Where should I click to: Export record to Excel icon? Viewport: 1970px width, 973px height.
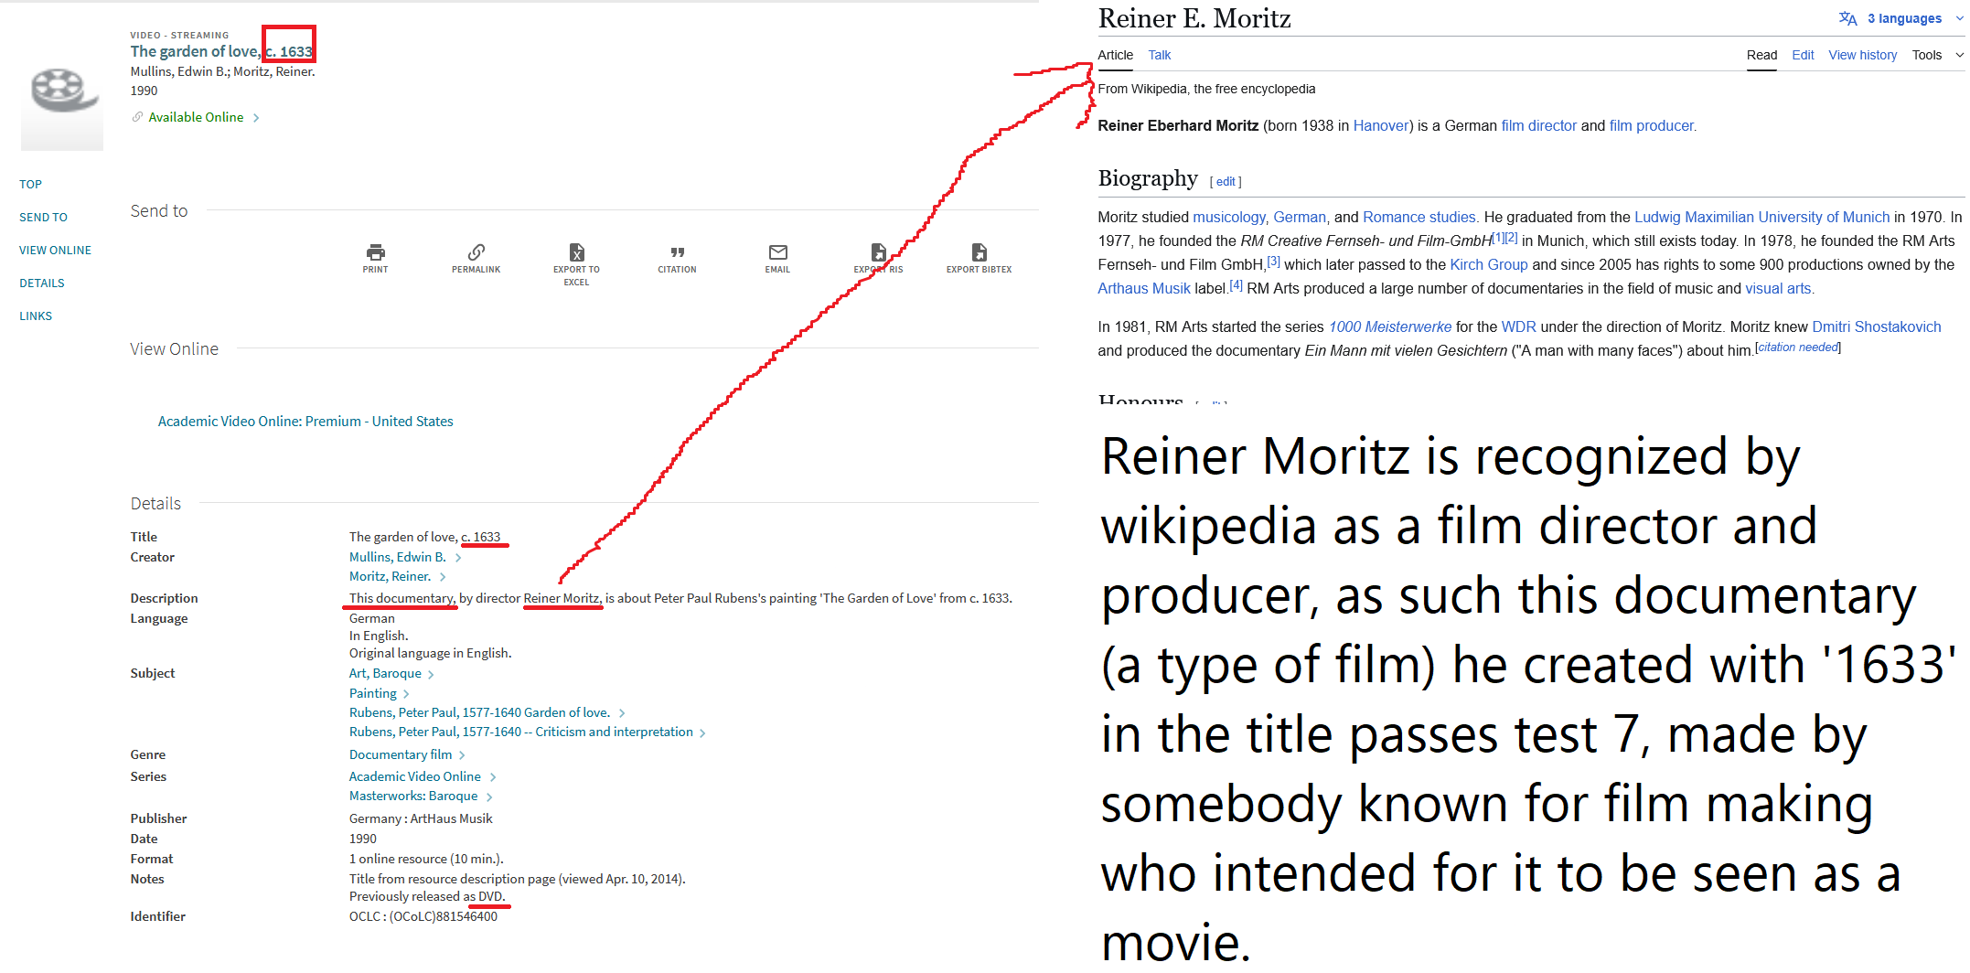tap(576, 252)
